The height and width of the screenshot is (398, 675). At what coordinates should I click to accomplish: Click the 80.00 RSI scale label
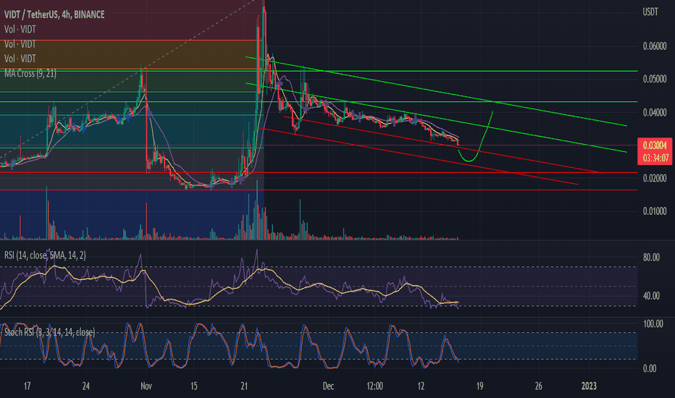coord(651,258)
